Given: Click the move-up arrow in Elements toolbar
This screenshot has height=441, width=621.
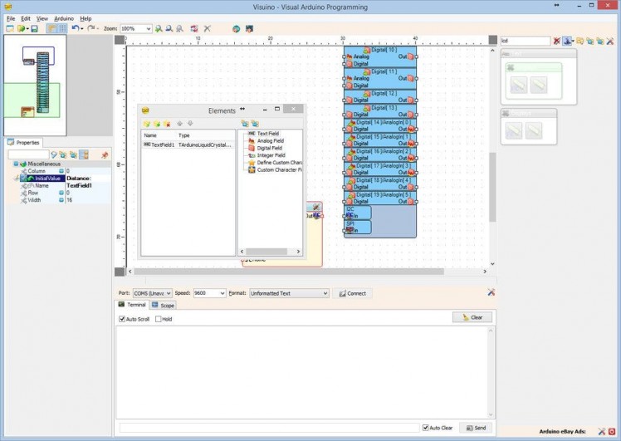Looking at the screenshot, I should [x=178, y=124].
